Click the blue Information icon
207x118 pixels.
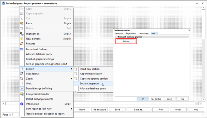pos(22,104)
